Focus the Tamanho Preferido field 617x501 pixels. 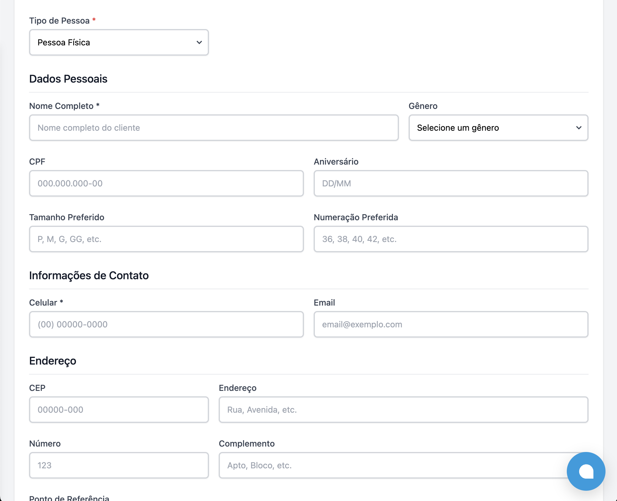click(x=166, y=239)
